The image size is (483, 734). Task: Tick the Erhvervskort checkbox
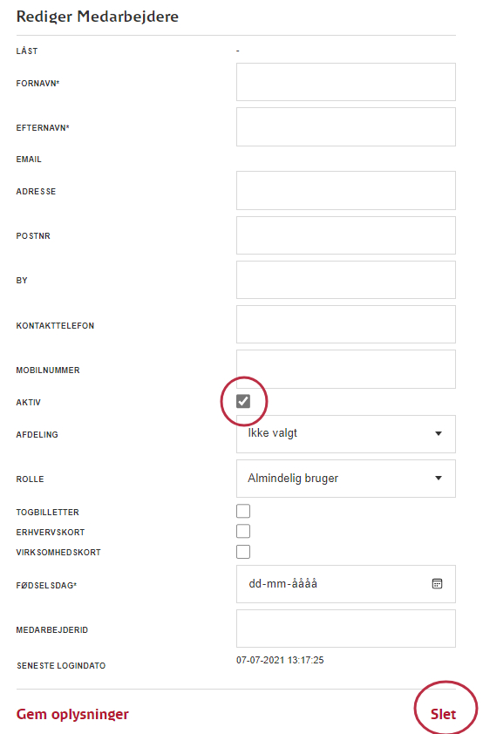coord(243,531)
